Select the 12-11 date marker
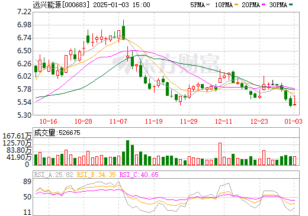Image resolution: width=308 pixels, height=216 pixels. pos(224,121)
